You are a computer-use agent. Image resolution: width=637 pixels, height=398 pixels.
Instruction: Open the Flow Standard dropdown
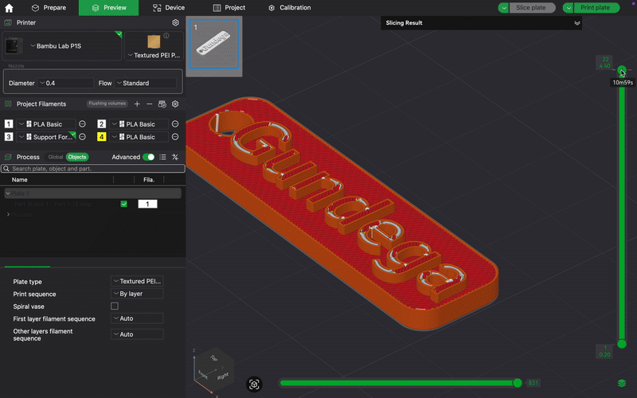pyautogui.click(x=146, y=83)
